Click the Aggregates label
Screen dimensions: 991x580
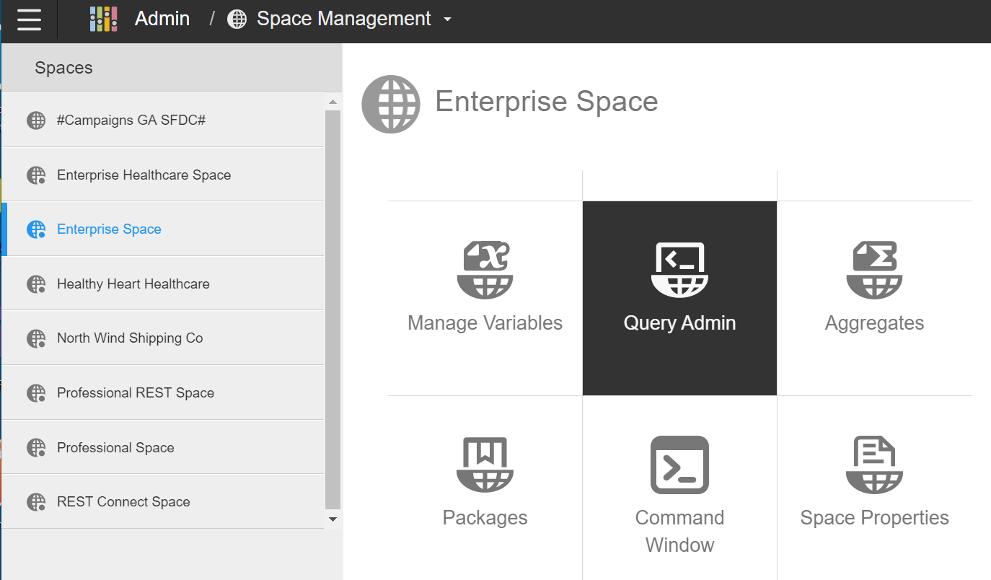click(874, 322)
